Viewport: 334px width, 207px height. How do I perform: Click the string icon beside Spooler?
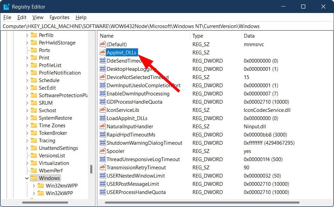103,151
